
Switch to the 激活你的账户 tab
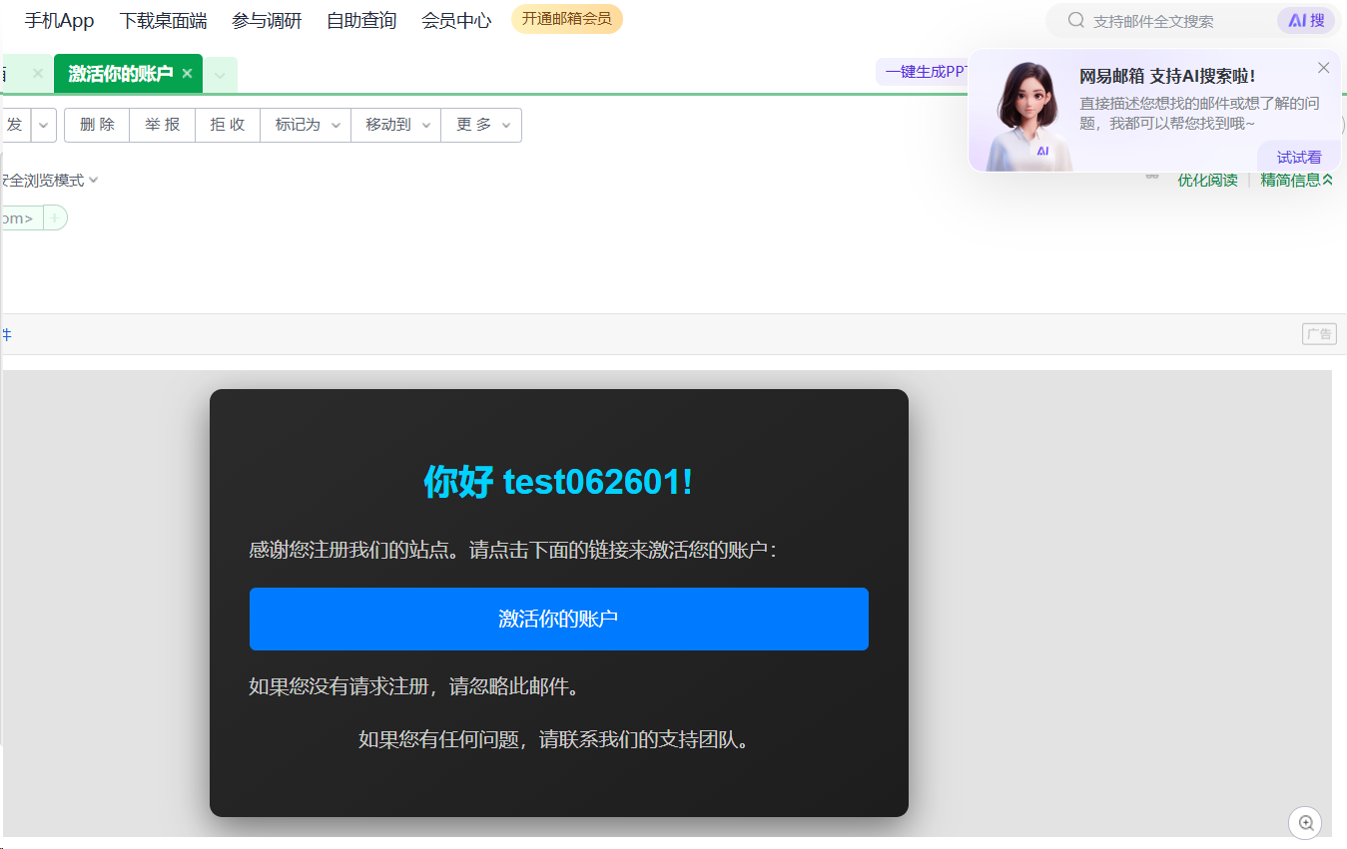tap(120, 74)
